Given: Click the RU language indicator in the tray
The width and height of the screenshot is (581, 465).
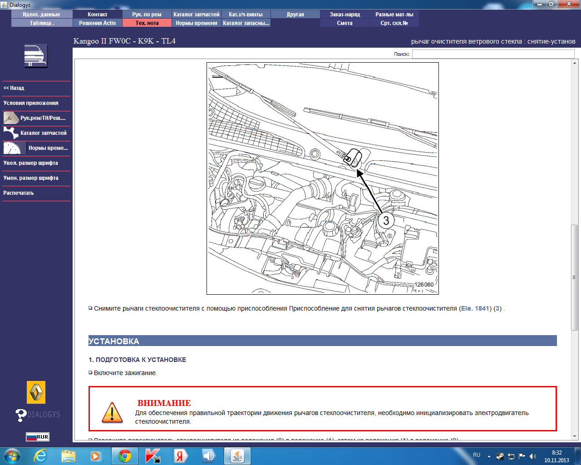Looking at the screenshot, I should pyautogui.click(x=477, y=455).
